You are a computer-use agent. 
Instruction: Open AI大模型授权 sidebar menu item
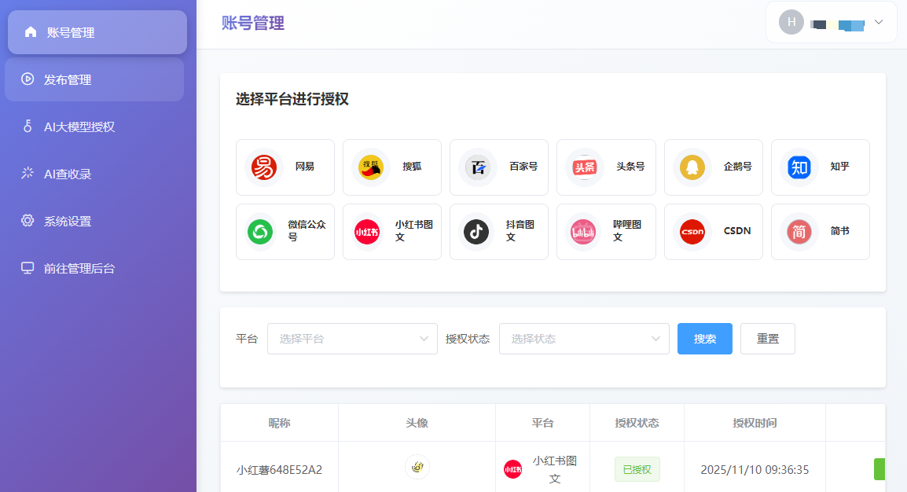click(x=79, y=127)
